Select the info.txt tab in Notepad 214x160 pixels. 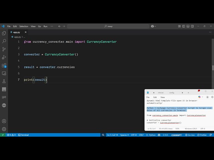160,93
